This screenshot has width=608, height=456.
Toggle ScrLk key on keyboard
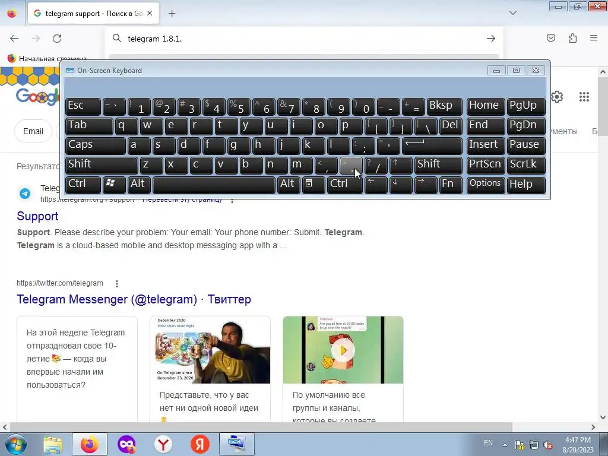[526, 165]
